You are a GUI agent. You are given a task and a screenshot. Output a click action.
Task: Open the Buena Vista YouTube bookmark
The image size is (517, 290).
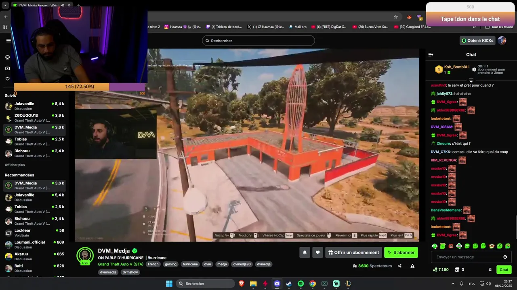click(370, 27)
